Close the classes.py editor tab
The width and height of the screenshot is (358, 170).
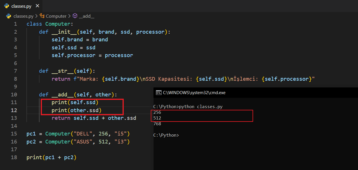(x=37, y=6)
